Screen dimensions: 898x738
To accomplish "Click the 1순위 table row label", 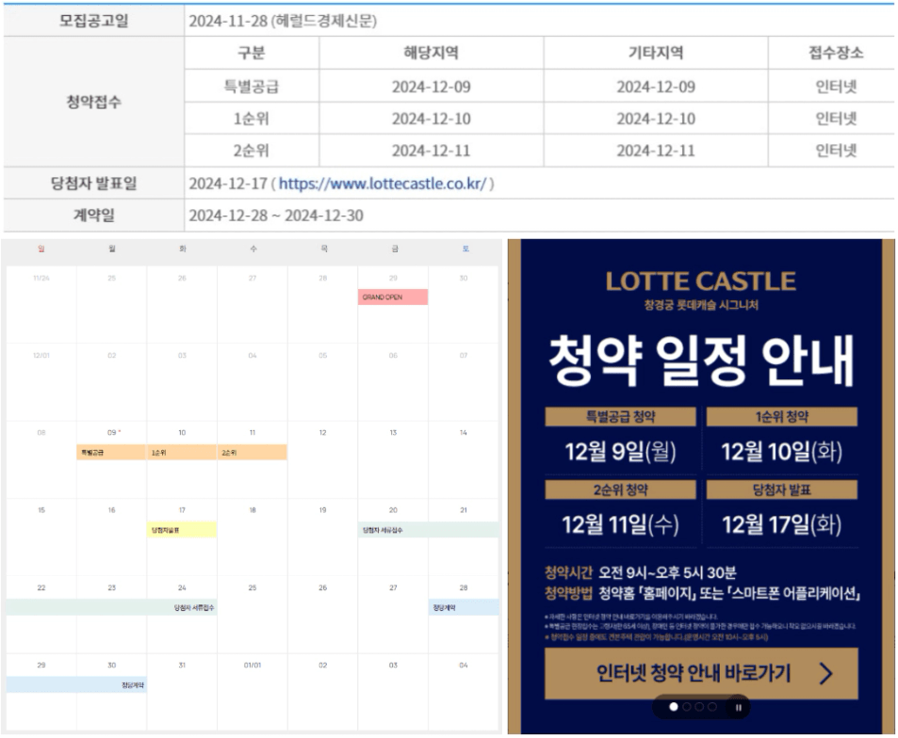I will [252, 119].
